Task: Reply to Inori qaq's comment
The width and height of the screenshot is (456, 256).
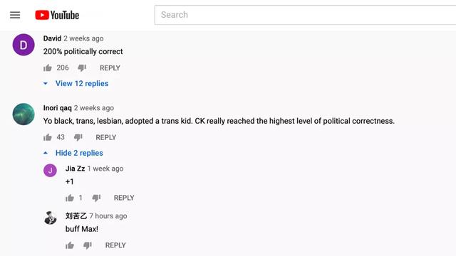Action: coord(106,137)
